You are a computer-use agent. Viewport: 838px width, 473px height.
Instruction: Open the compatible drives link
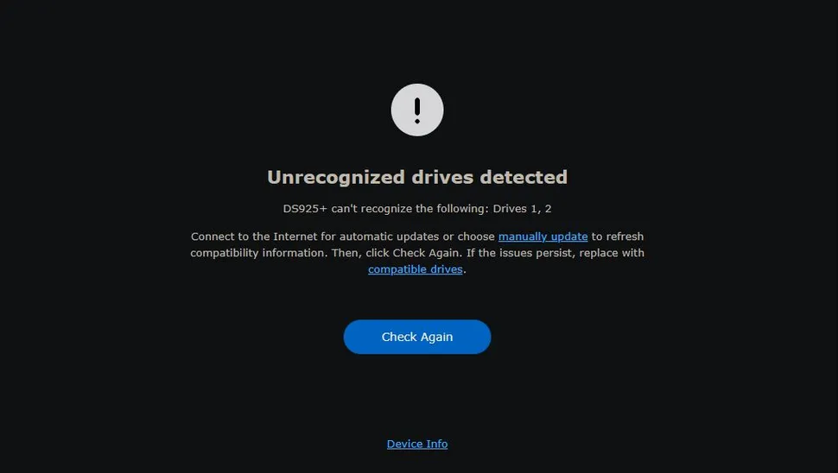(416, 269)
